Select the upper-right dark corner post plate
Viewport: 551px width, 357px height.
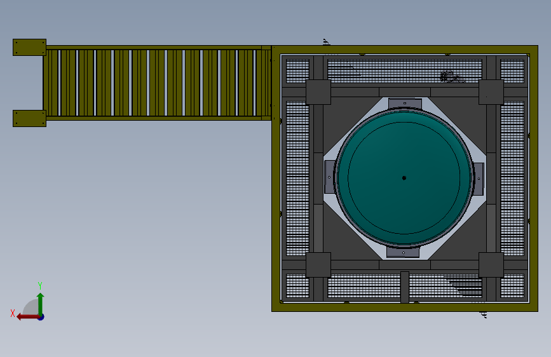[x=491, y=92]
